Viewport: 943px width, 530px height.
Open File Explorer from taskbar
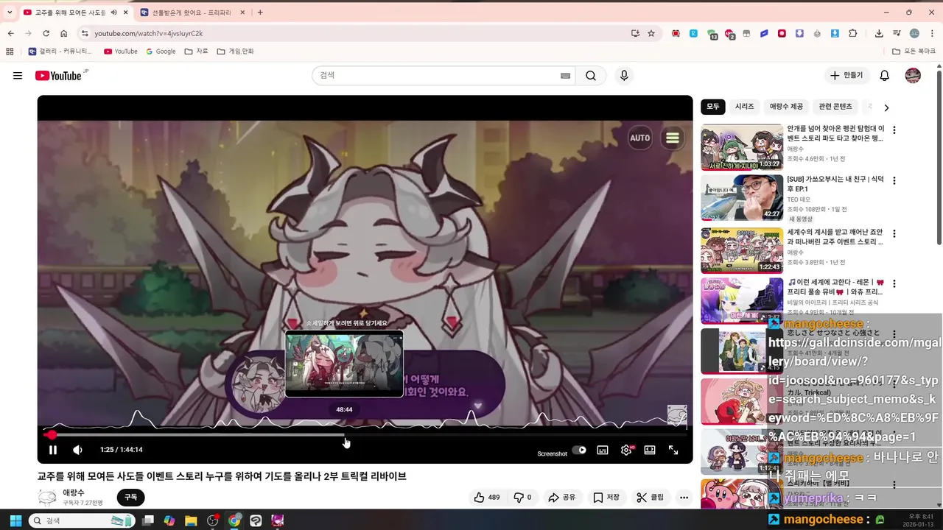pos(191,520)
